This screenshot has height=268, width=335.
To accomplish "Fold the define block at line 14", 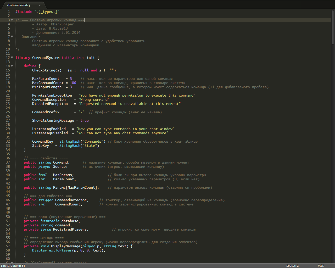I will [12, 66].
